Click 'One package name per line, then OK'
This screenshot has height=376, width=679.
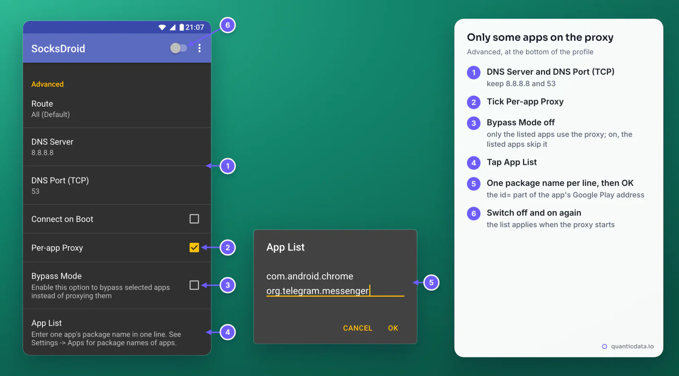click(x=560, y=183)
